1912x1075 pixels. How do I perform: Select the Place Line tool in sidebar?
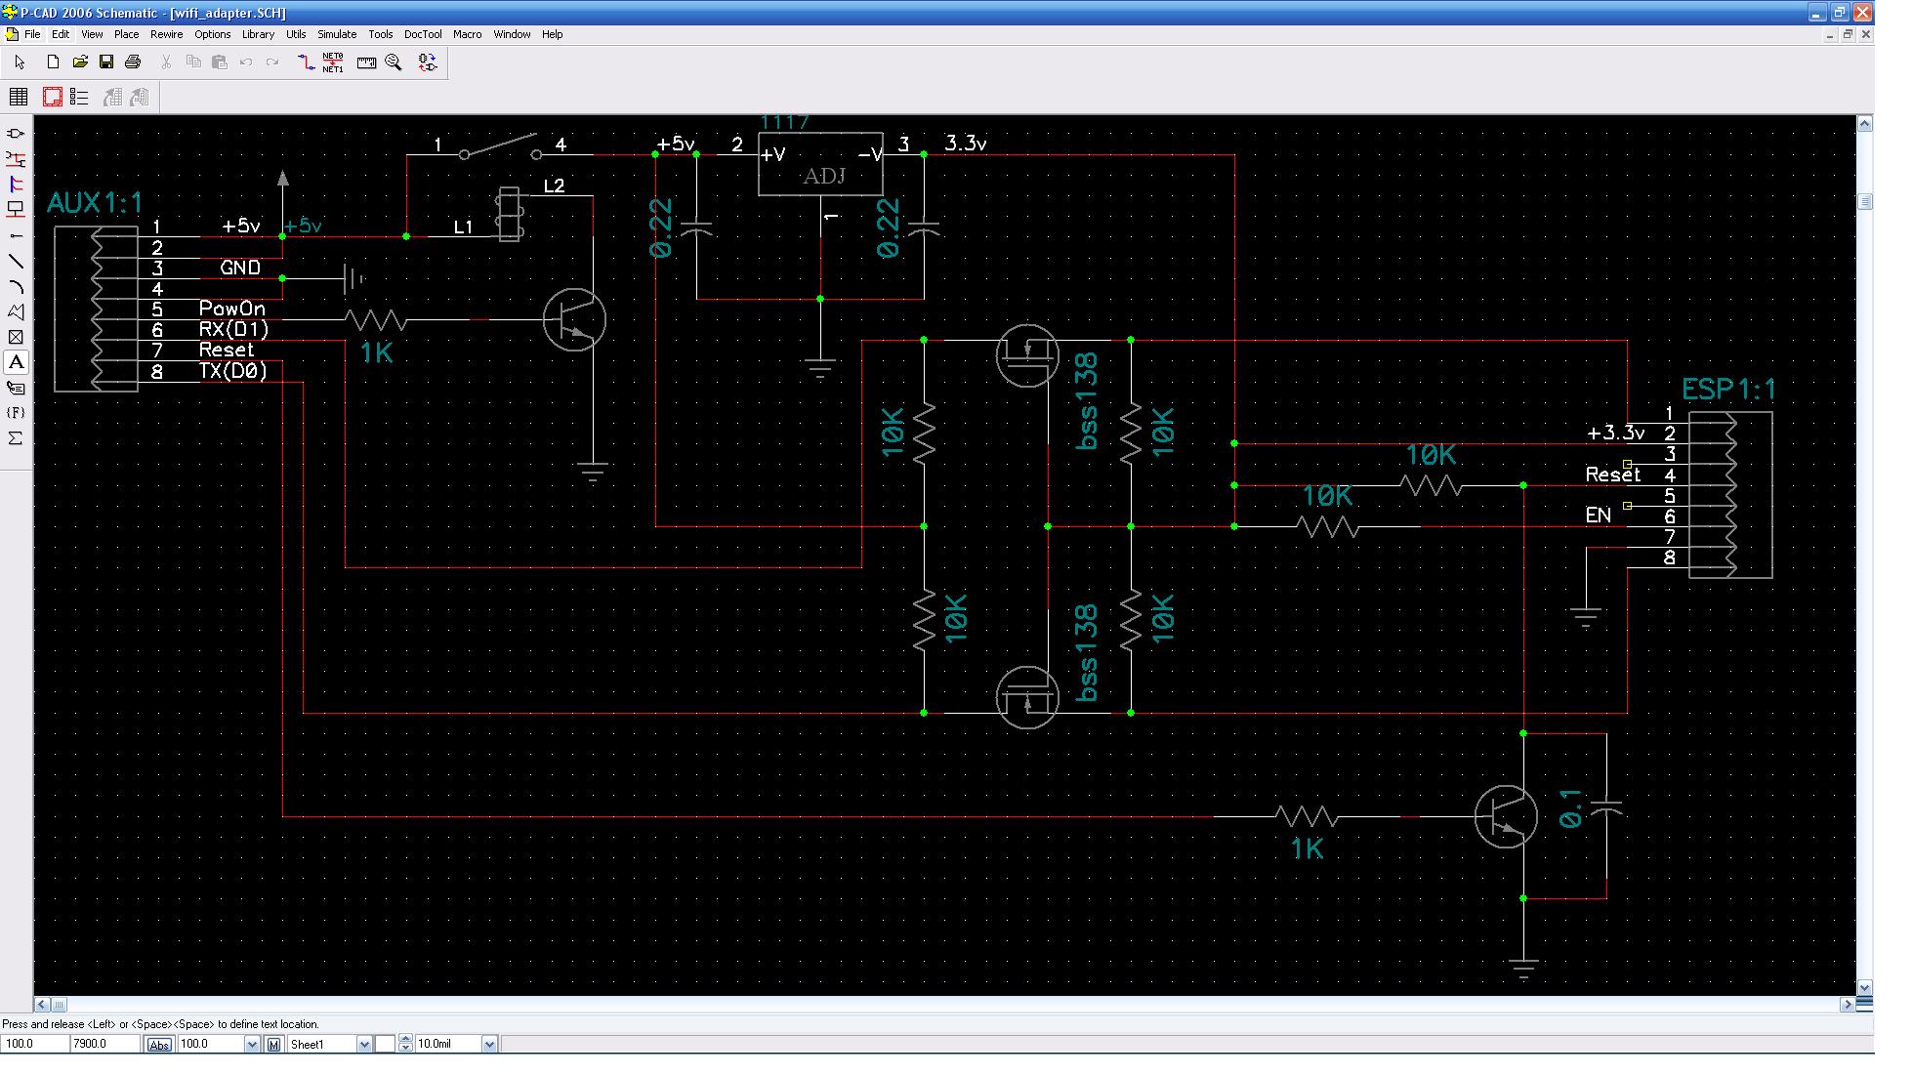pos(16,261)
